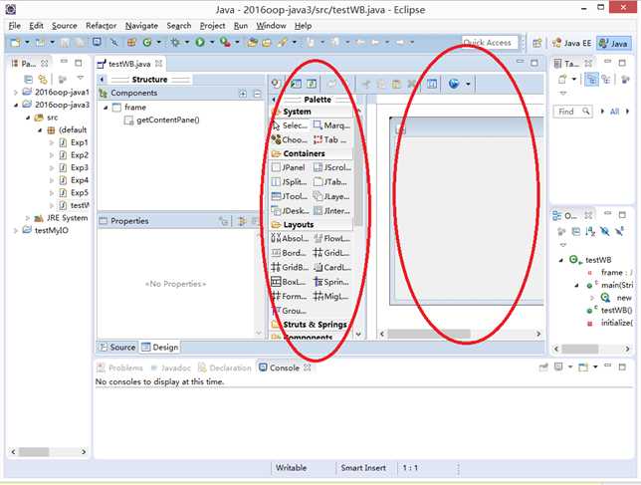Choose FlowLayout in Palette
Image resolution: width=641 pixels, height=485 pixels.
(331, 238)
